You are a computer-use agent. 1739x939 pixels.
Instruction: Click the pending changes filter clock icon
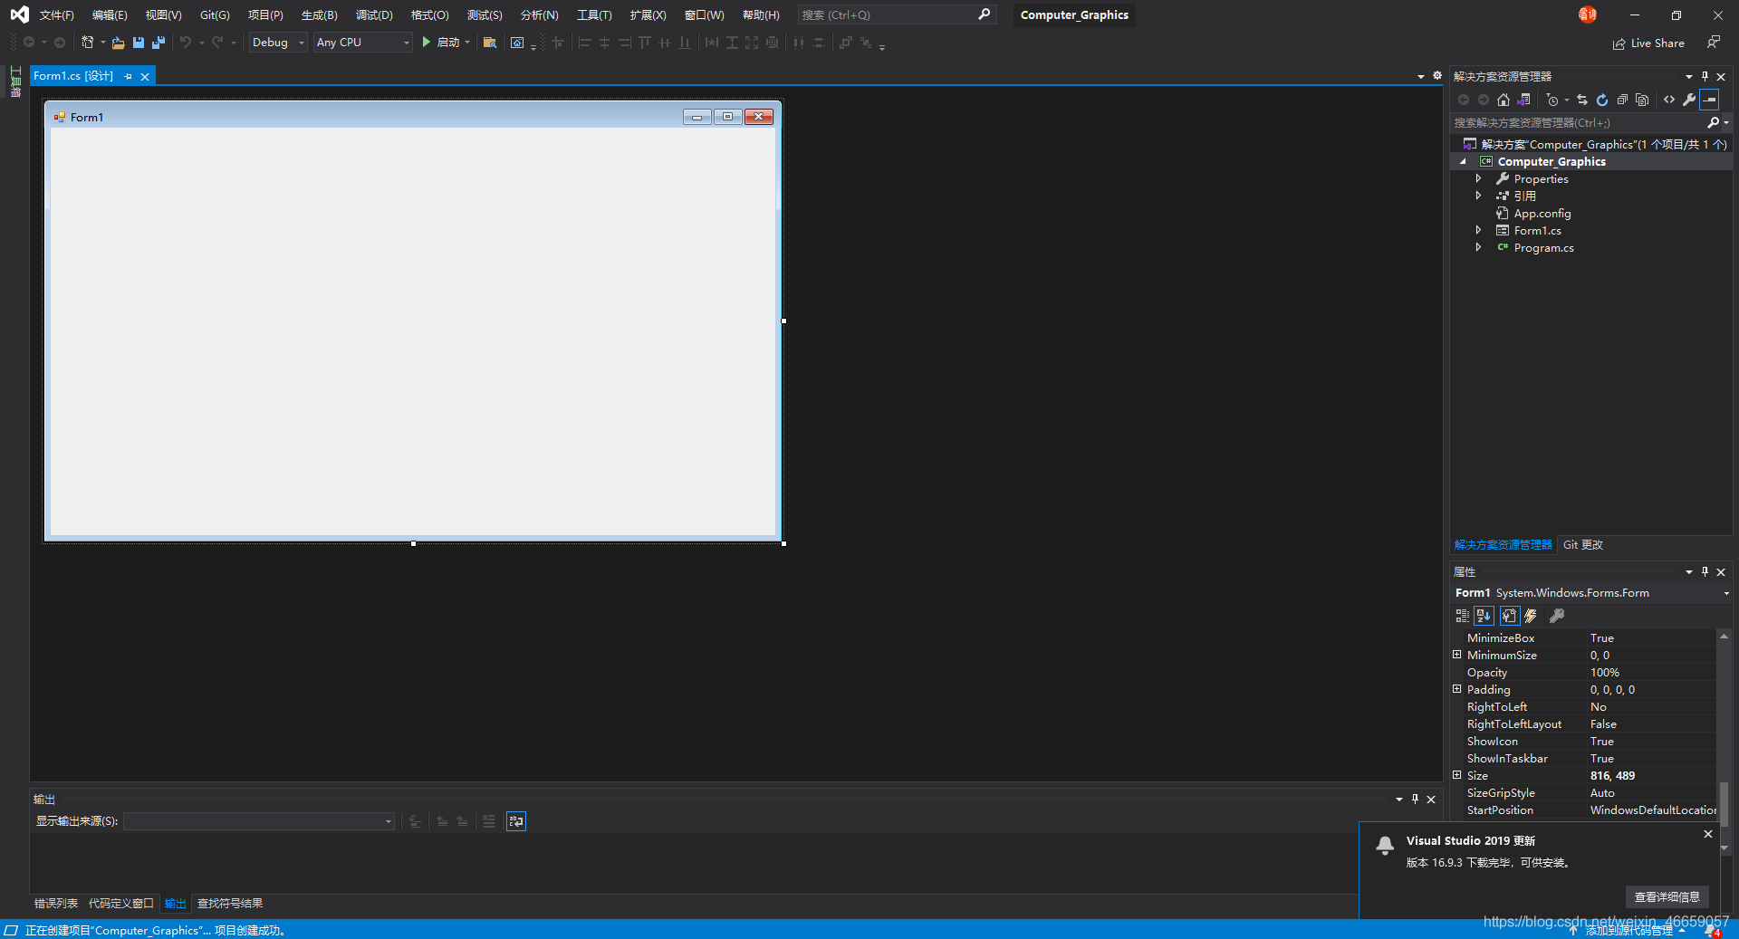pos(1552,100)
